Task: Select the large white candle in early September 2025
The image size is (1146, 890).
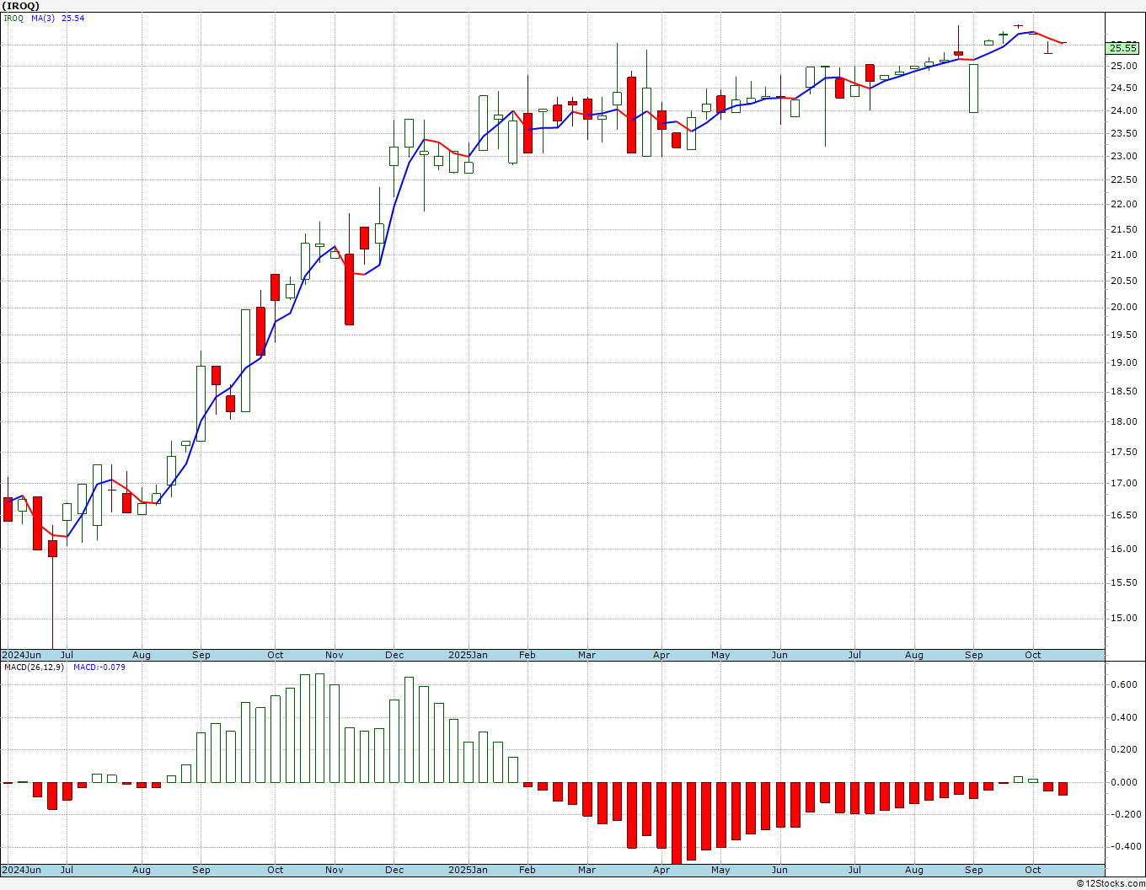Action: coord(973,88)
